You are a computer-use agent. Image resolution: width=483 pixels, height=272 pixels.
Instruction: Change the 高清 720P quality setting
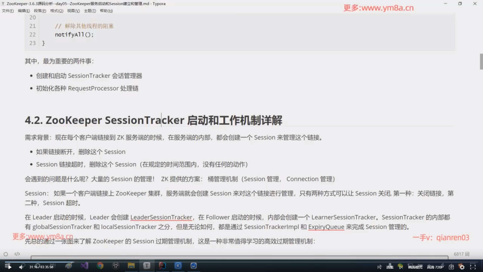[435, 267]
